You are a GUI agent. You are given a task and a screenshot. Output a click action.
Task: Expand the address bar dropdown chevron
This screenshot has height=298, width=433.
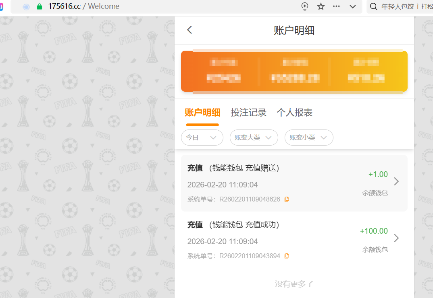pos(353,6)
